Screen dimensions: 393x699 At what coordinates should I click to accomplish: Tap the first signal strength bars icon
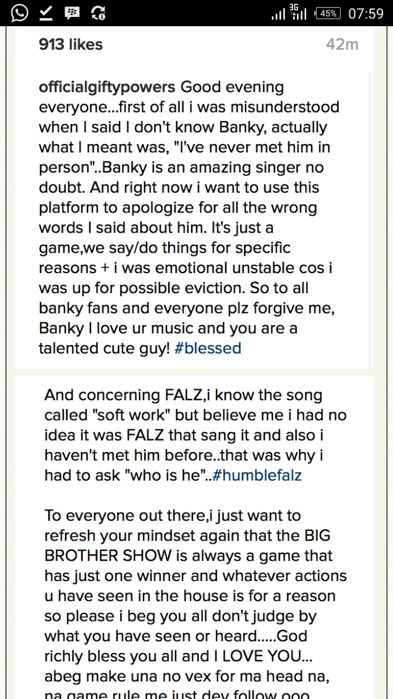pos(278,14)
